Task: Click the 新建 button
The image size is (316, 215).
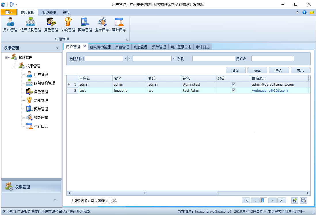Action: coord(257,71)
